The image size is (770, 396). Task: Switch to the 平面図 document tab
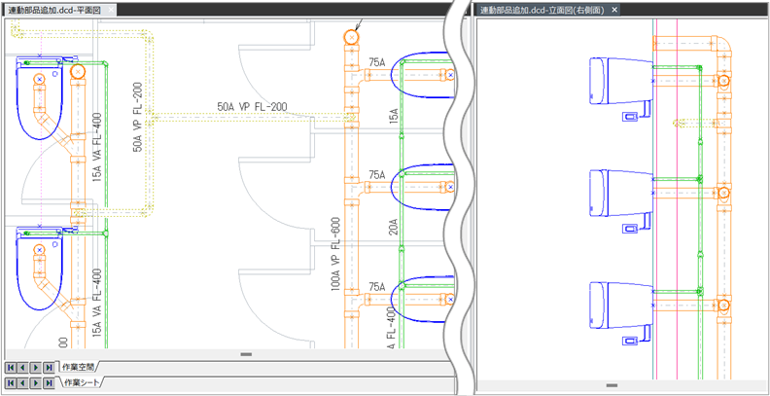pyautogui.click(x=54, y=10)
